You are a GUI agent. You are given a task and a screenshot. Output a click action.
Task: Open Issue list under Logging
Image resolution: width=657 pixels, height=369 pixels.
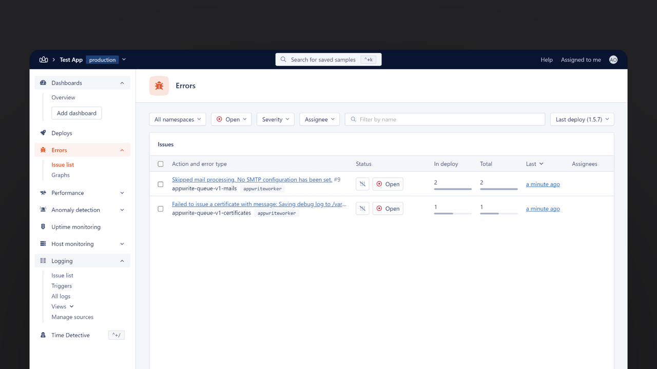pyautogui.click(x=62, y=276)
